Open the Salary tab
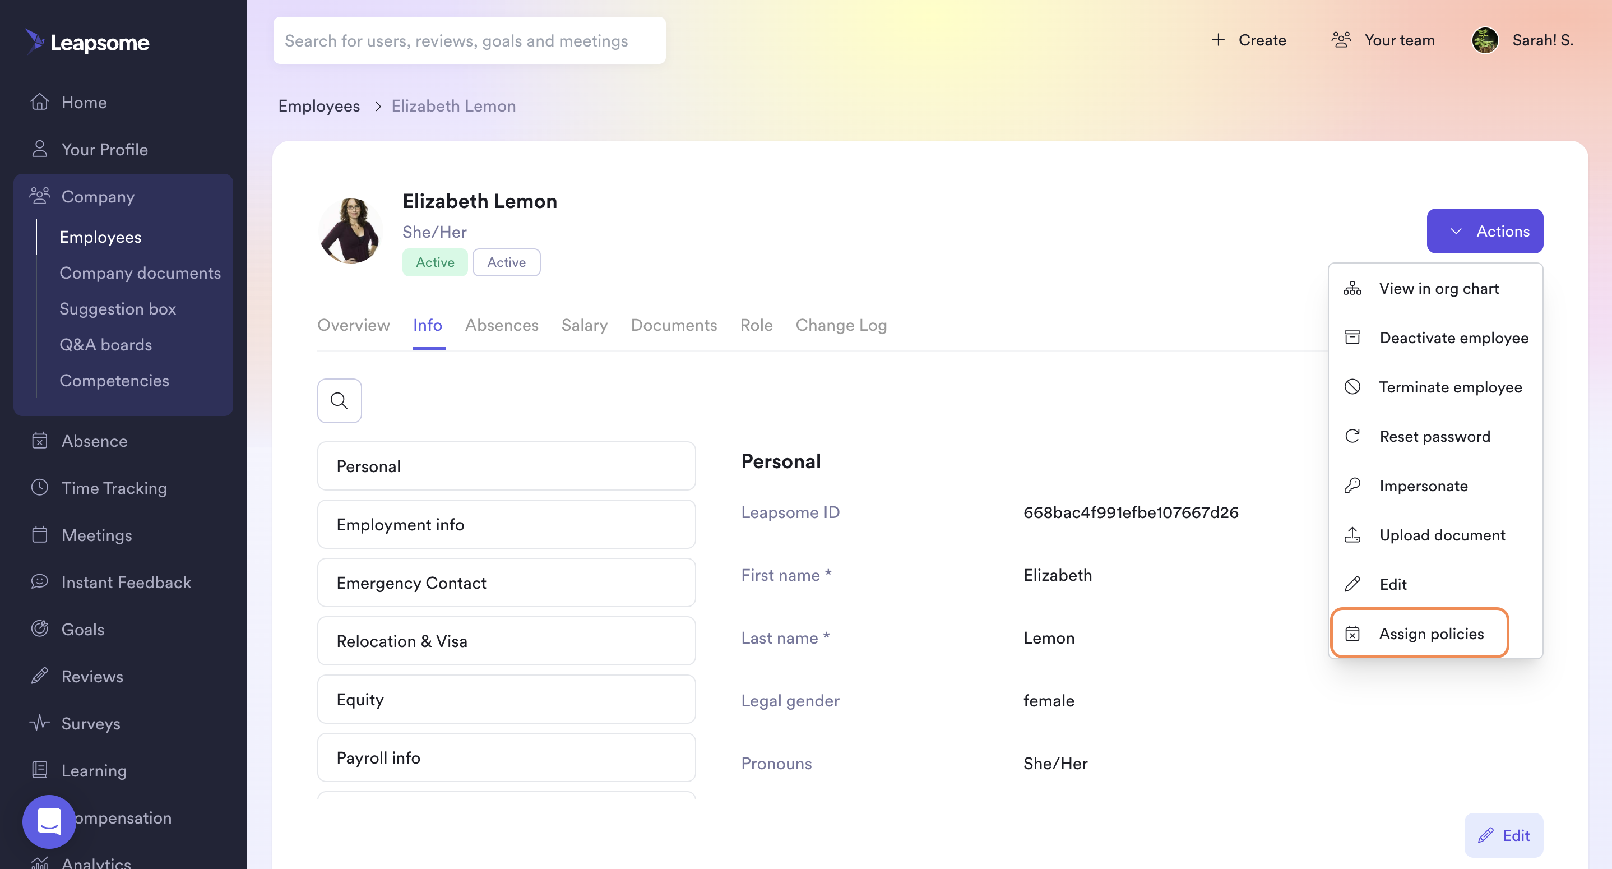 [x=585, y=325]
